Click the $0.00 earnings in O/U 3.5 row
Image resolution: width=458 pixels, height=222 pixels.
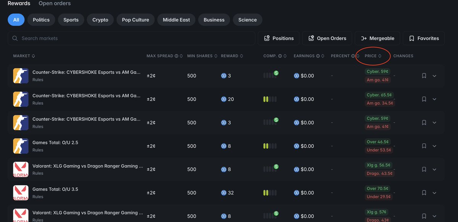(304, 193)
